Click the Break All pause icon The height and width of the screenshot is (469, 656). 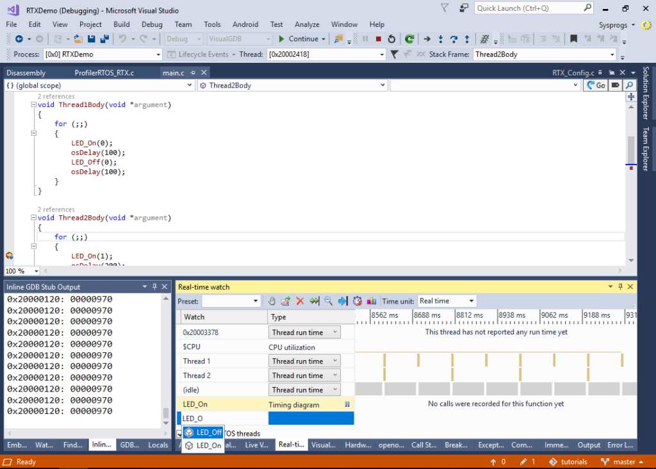click(x=365, y=39)
